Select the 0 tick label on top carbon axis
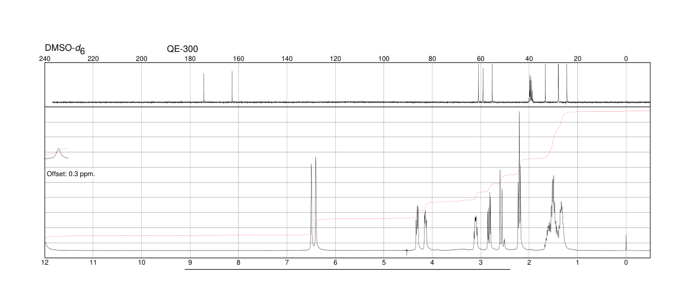The width and height of the screenshot is (692, 298). coord(626,58)
